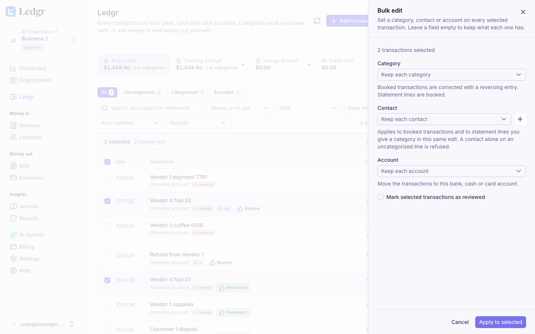Open Contacts in the sidebar
Image resolution: width=535 pixels, height=334 pixels.
(x=43, y=137)
